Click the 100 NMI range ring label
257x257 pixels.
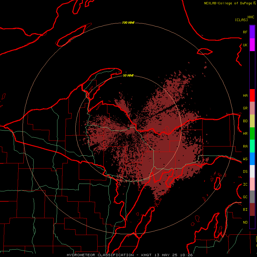click(x=128, y=23)
